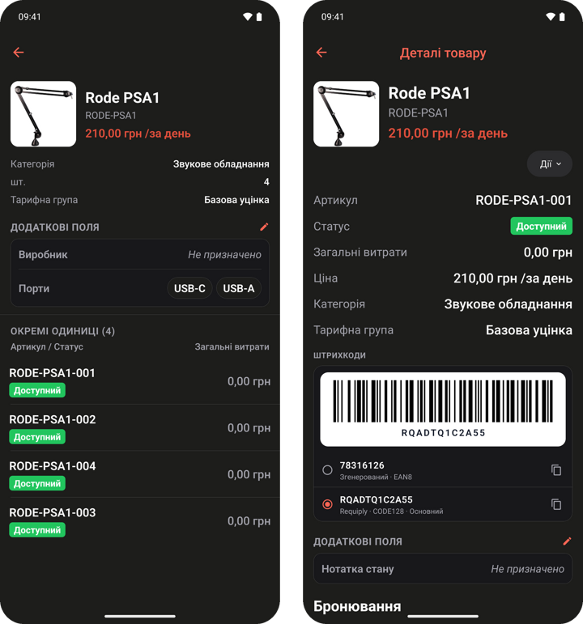
Task: Select RQADTQ1C2A55 CODE128 barcode radio
Action: point(327,504)
